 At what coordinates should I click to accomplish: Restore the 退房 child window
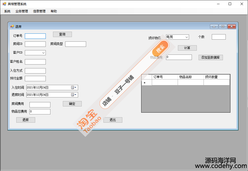click(x=223, y=26)
